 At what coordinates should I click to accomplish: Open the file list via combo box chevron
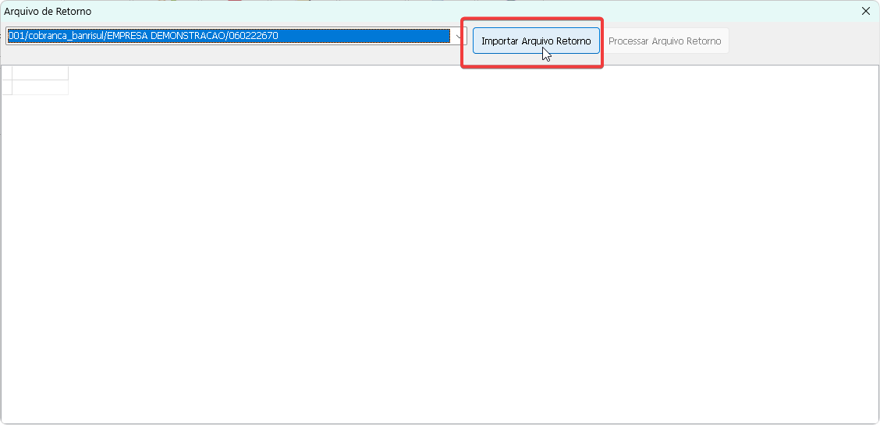459,36
